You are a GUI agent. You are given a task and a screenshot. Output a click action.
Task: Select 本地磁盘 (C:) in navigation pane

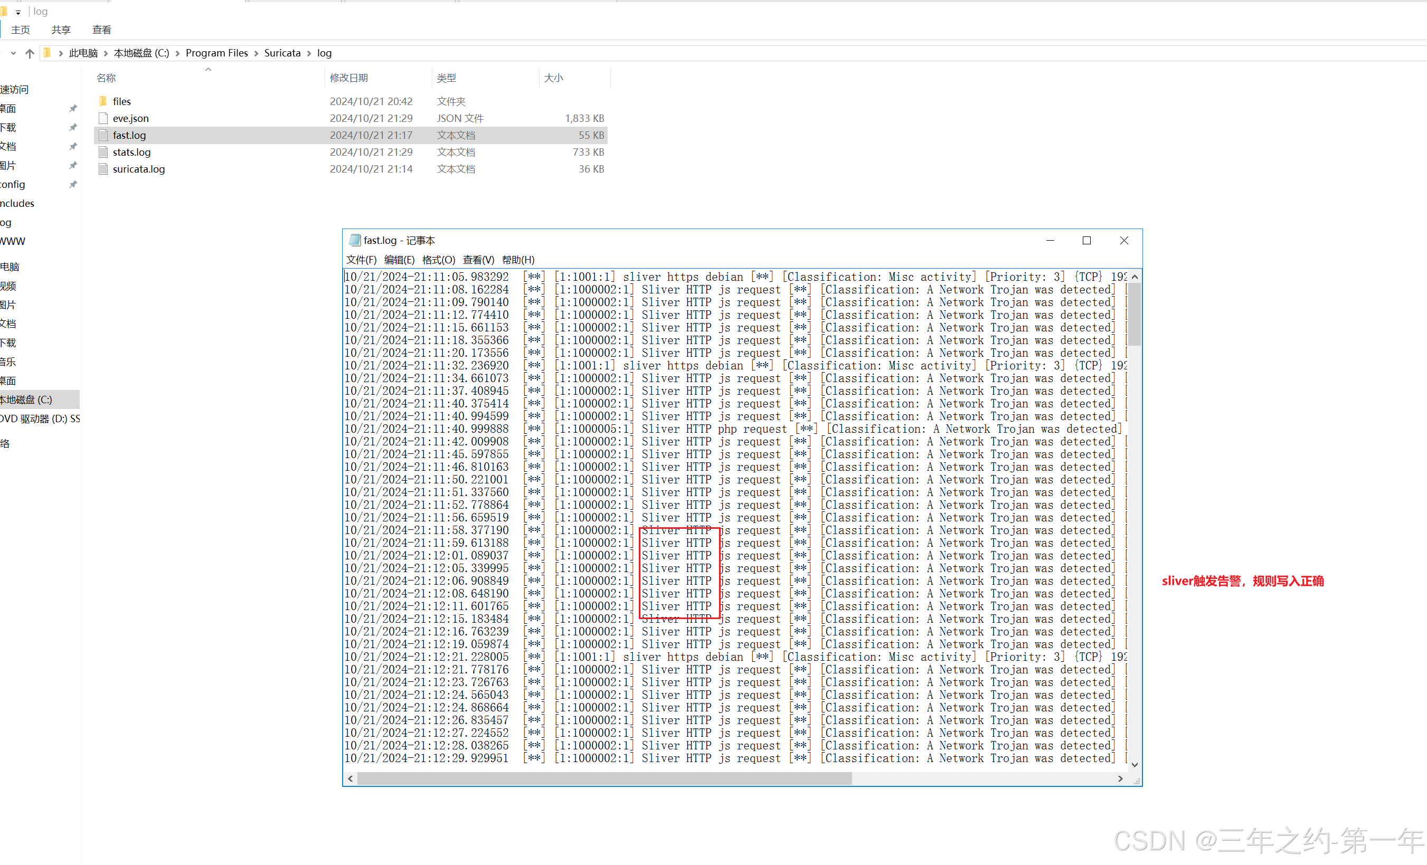(26, 400)
